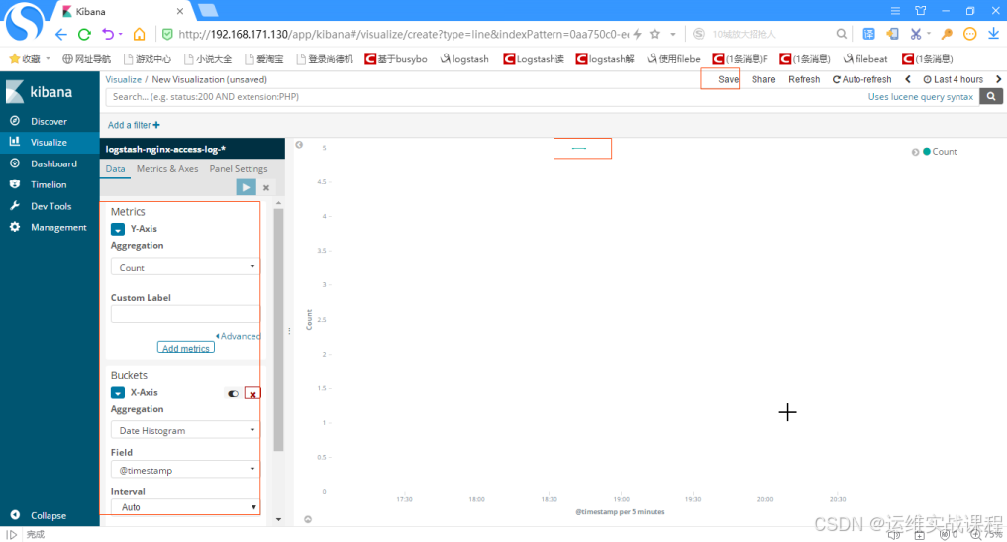Click the browser search magnifier
This screenshot has width=1007, height=542.
(841, 34)
